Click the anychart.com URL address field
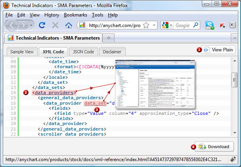The width and height of the screenshot is (241, 167). click(x=115, y=25)
